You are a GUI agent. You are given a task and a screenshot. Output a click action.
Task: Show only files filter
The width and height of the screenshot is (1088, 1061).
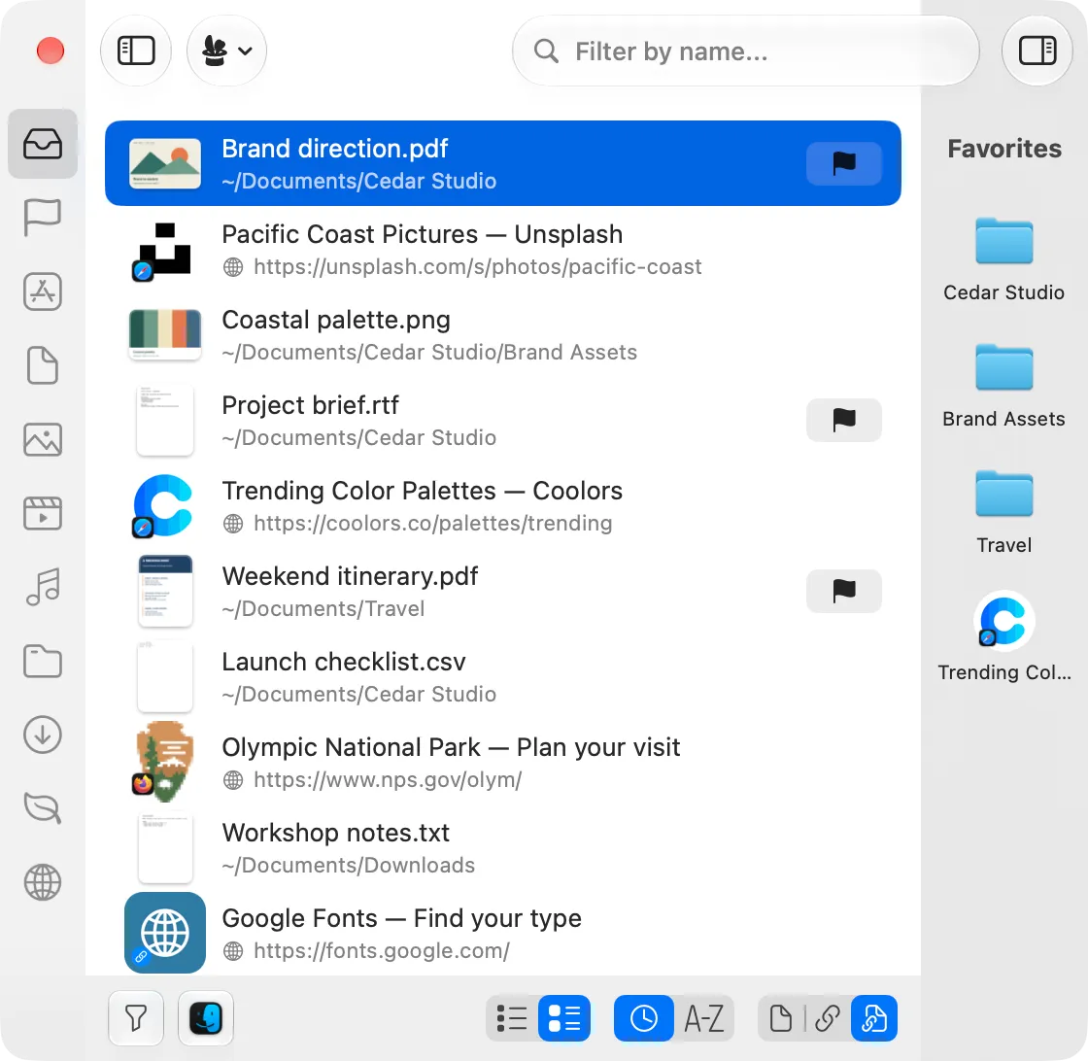pyautogui.click(x=781, y=1018)
